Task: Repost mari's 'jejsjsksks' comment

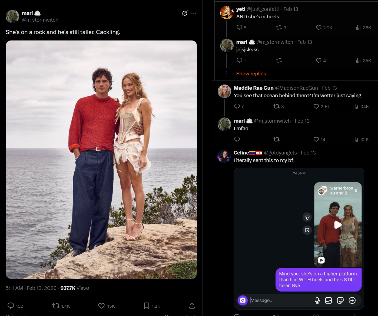Action: coord(279,60)
